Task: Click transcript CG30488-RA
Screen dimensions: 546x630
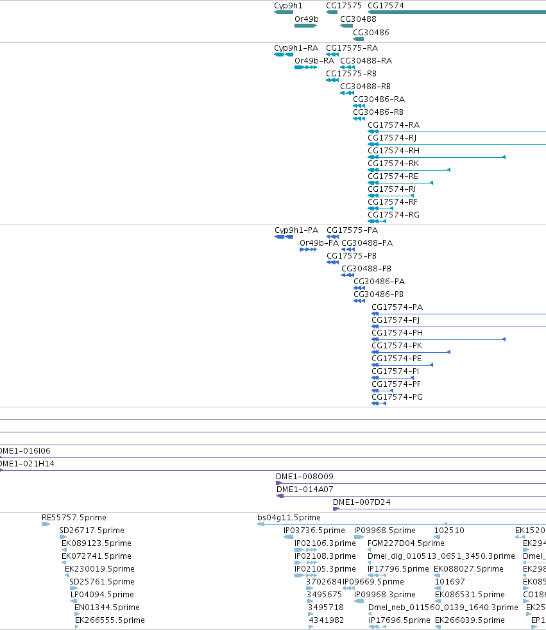Action: [366, 61]
